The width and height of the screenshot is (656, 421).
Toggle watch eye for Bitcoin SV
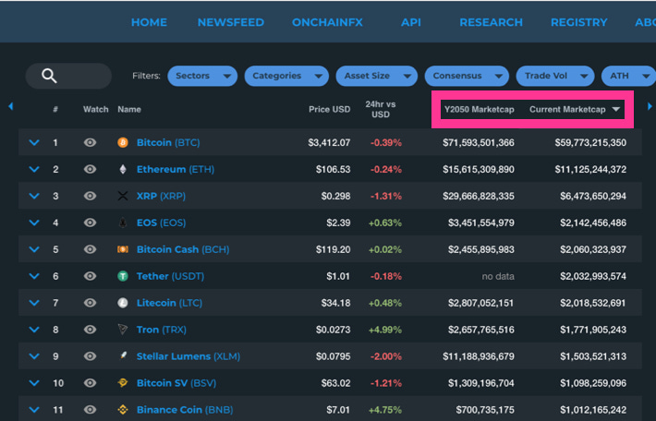click(x=90, y=382)
